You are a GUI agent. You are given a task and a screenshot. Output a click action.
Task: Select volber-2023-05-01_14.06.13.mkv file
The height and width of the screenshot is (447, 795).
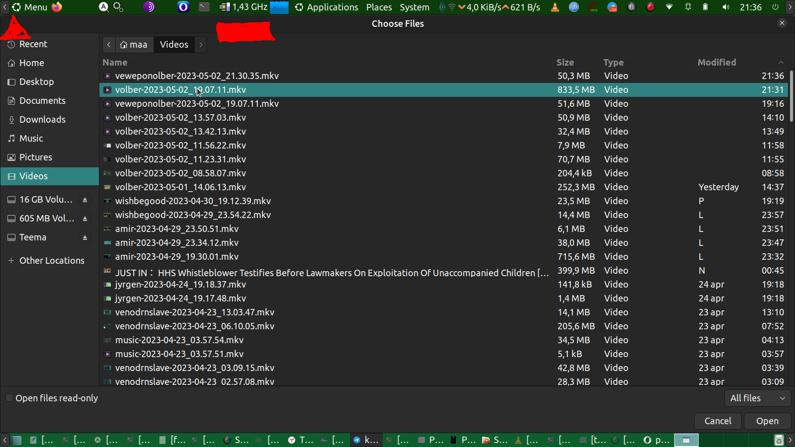coord(180,187)
